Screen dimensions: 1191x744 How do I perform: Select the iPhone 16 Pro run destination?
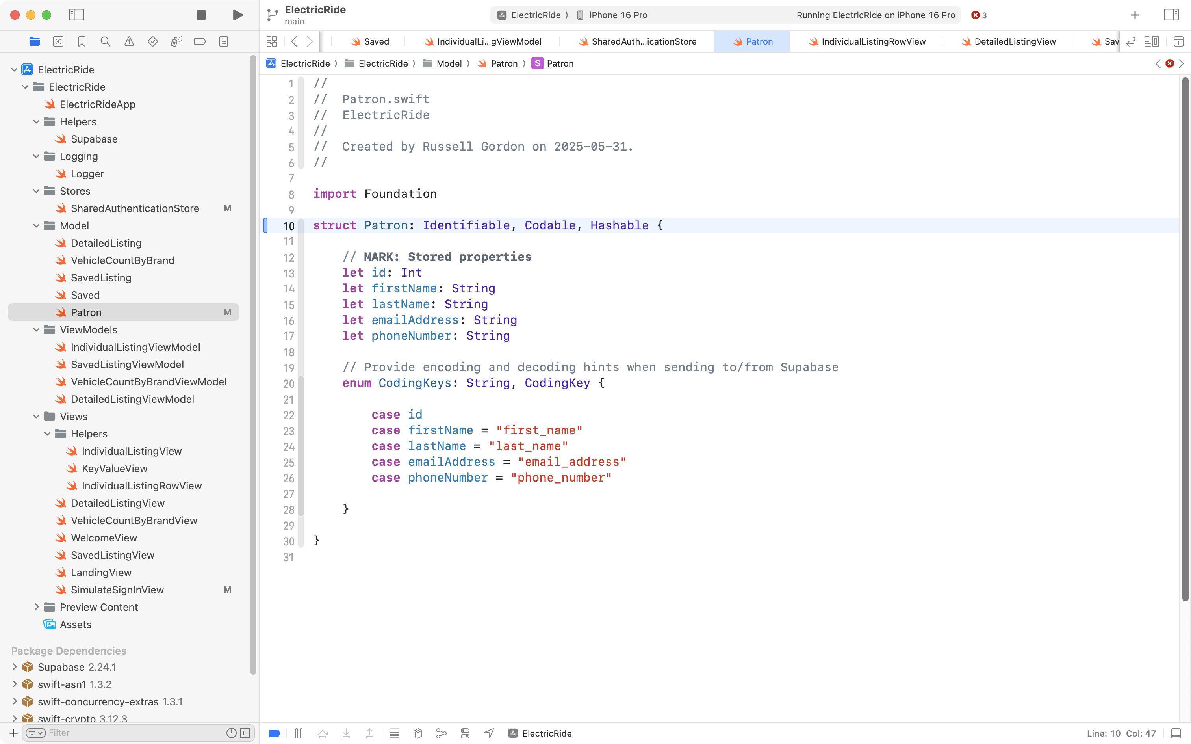click(617, 15)
